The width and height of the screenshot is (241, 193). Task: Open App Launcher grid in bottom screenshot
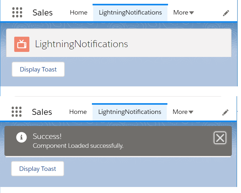pyautogui.click(x=16, y=112)
